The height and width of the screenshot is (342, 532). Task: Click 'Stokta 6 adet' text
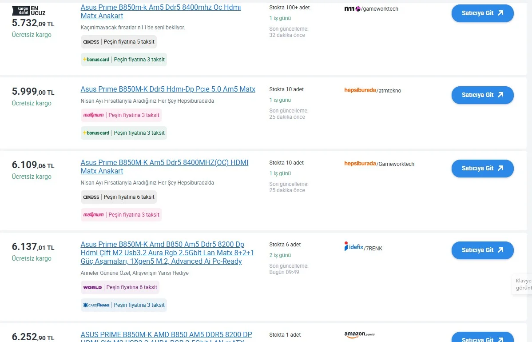click(285, 245)
